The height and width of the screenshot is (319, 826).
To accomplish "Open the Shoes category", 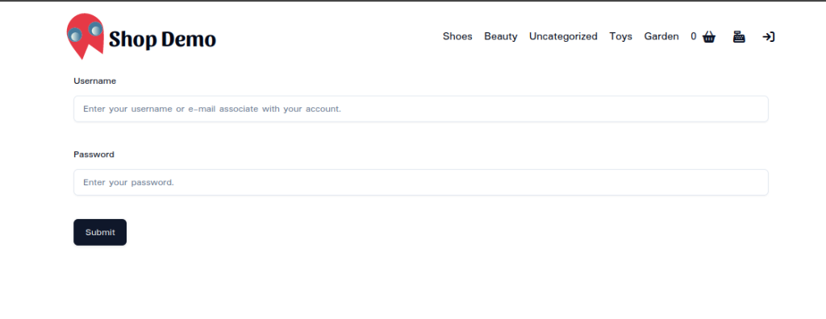I will pyautogui.click(x=457, y=36).
